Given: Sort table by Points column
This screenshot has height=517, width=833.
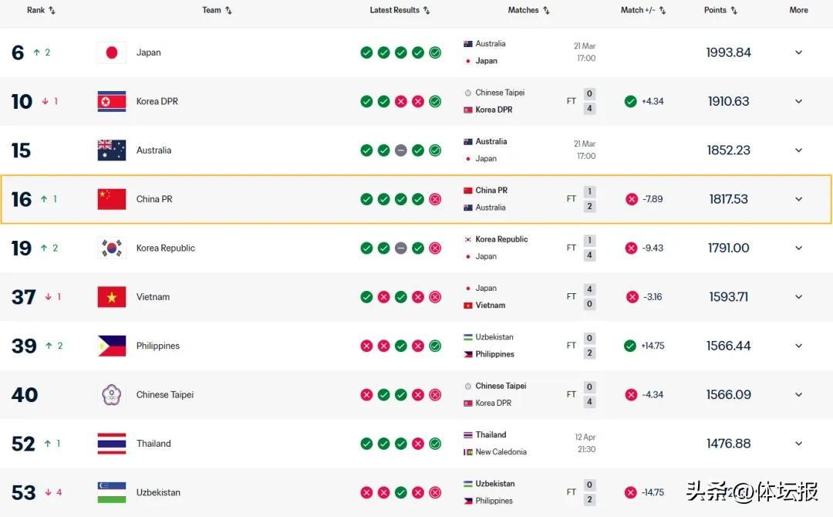Looking at the screenshot, I should point(720,10).
